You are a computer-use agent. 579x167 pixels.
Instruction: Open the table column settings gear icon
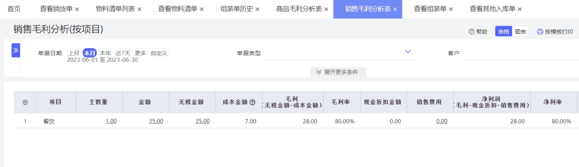pyautogui.click(x=25, y=103)
